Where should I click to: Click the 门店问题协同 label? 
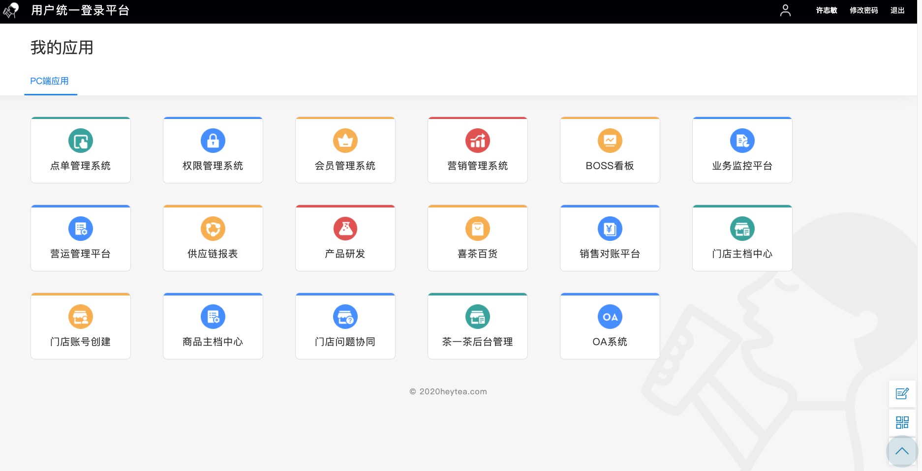[x=345, y=342]
